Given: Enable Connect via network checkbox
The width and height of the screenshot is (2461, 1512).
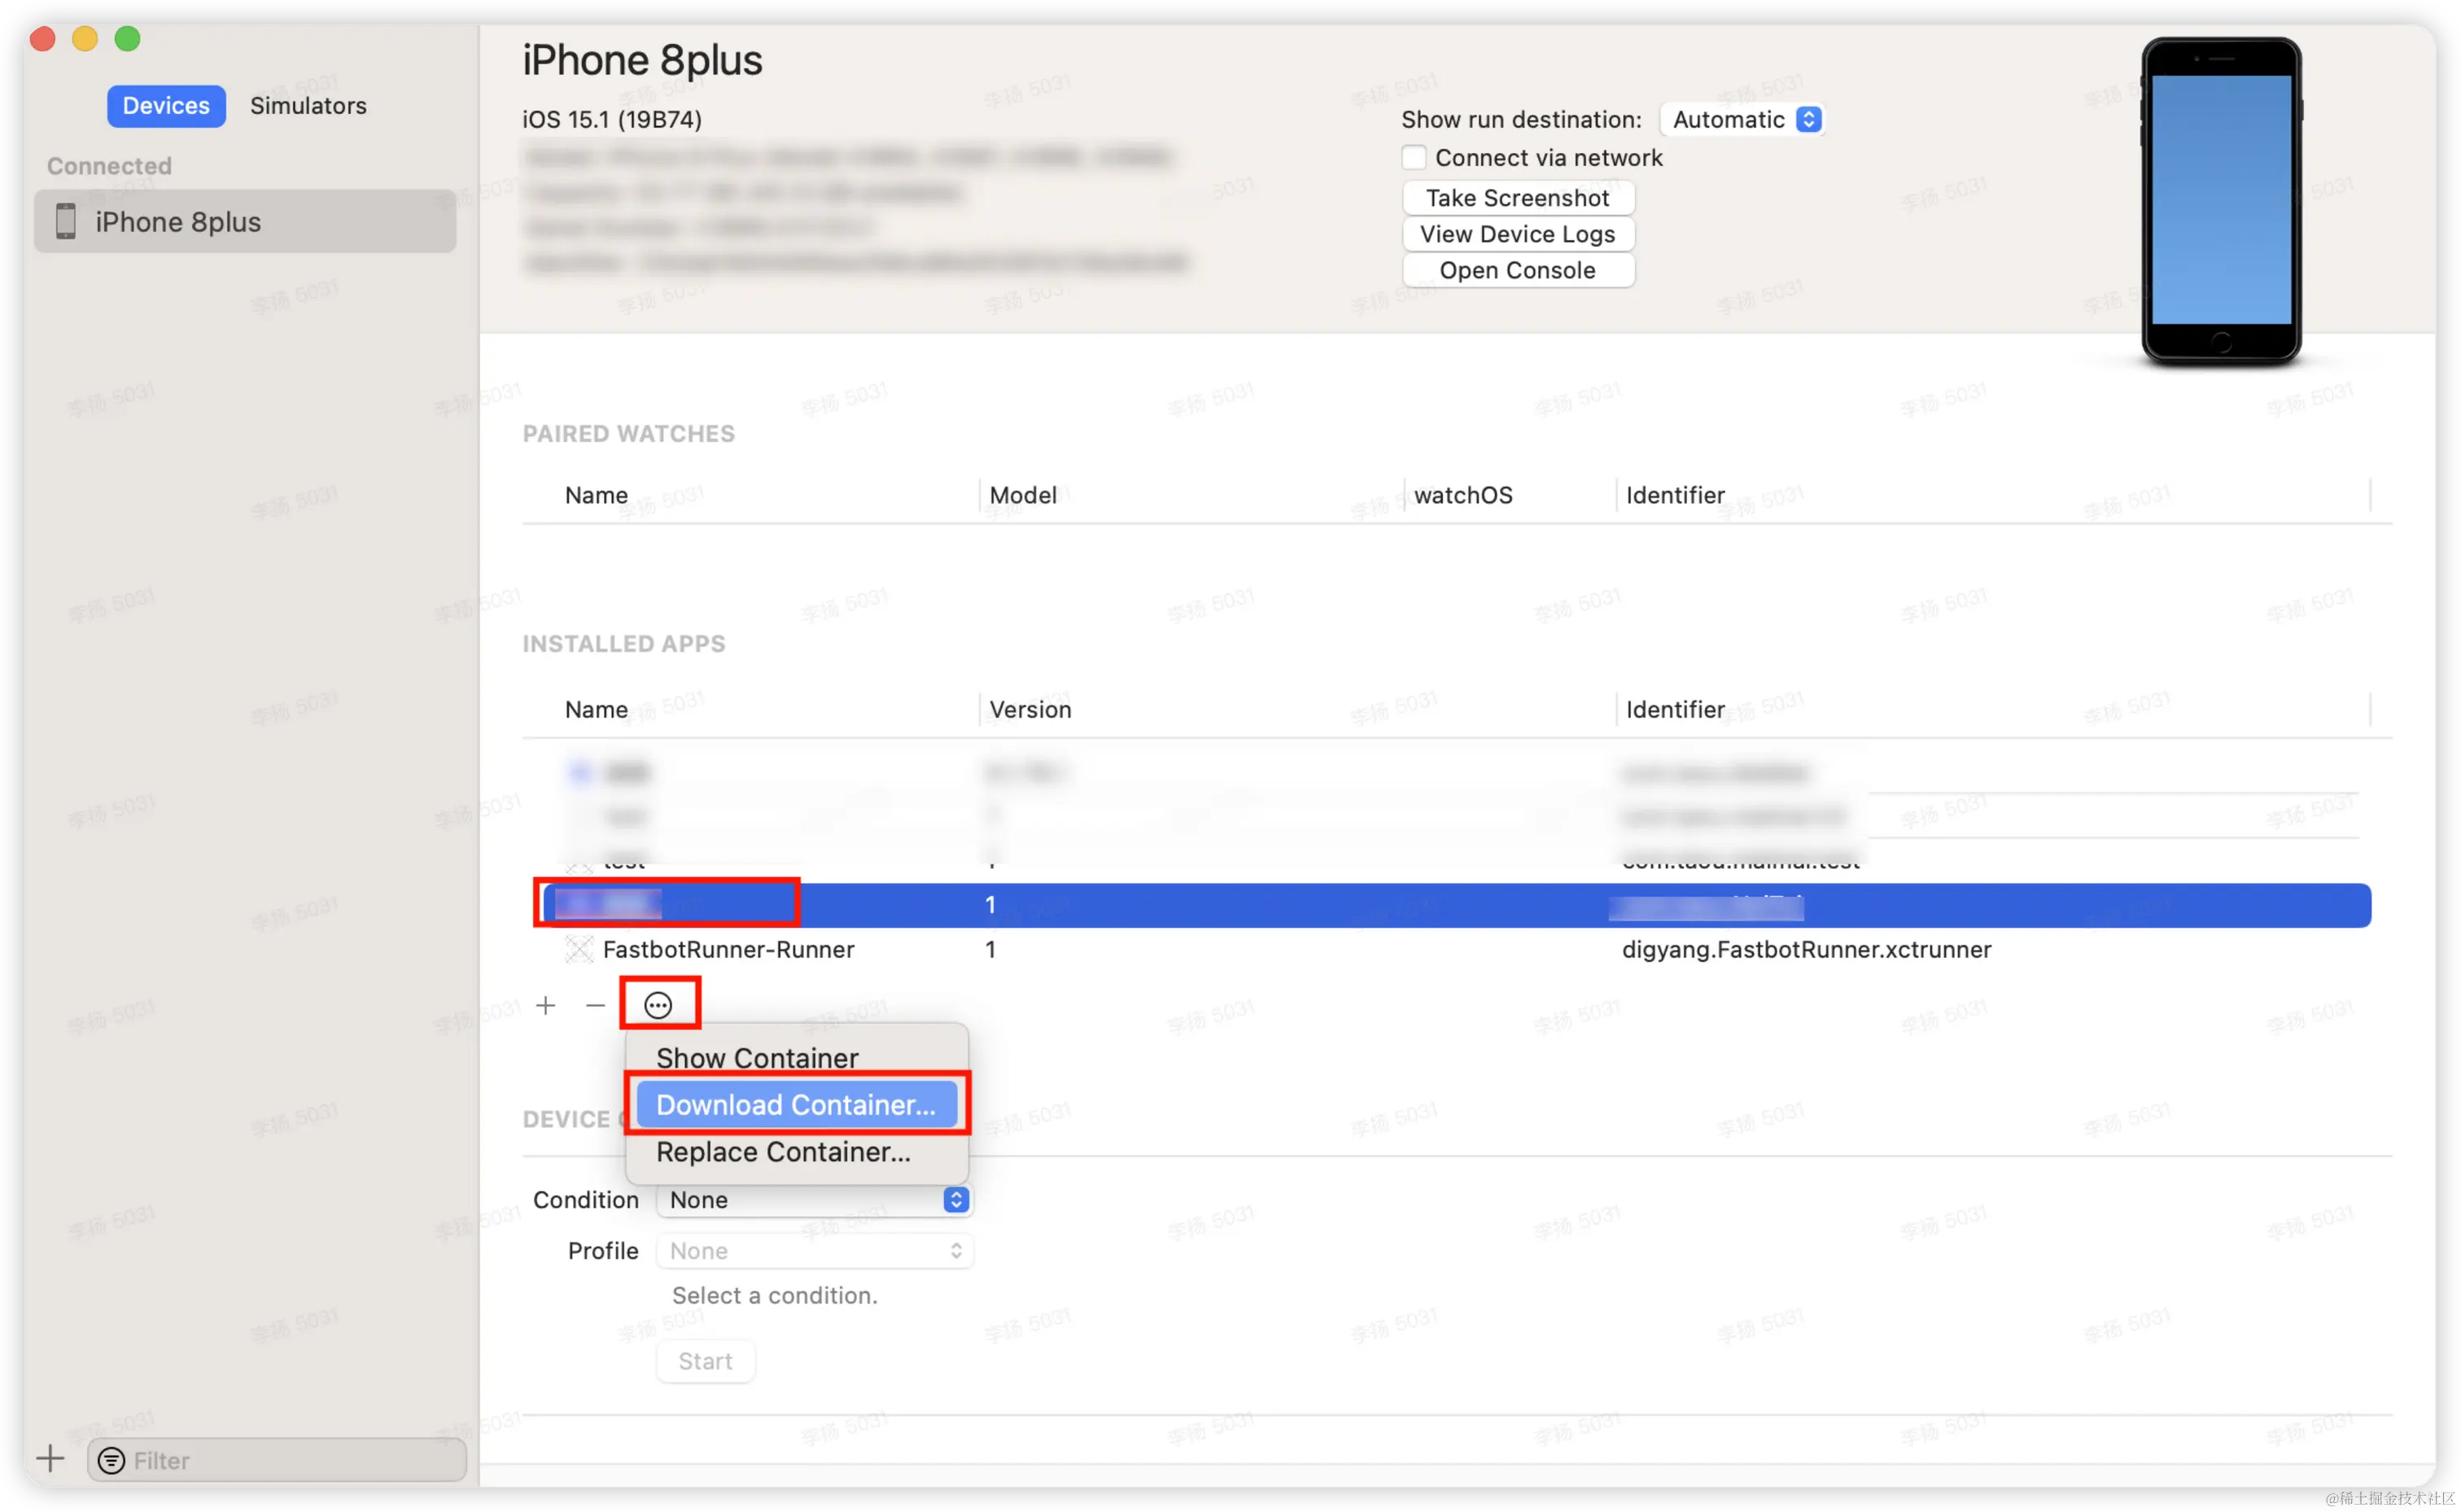Looking at the screenshot, I should (x=1414, y=158).
